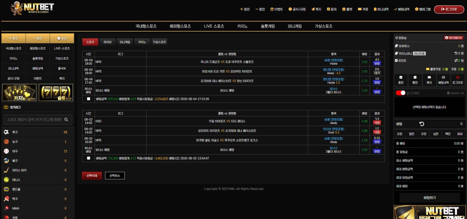Switch to the 라이브 history tab
Screen dimensions: 467x219
108,42
